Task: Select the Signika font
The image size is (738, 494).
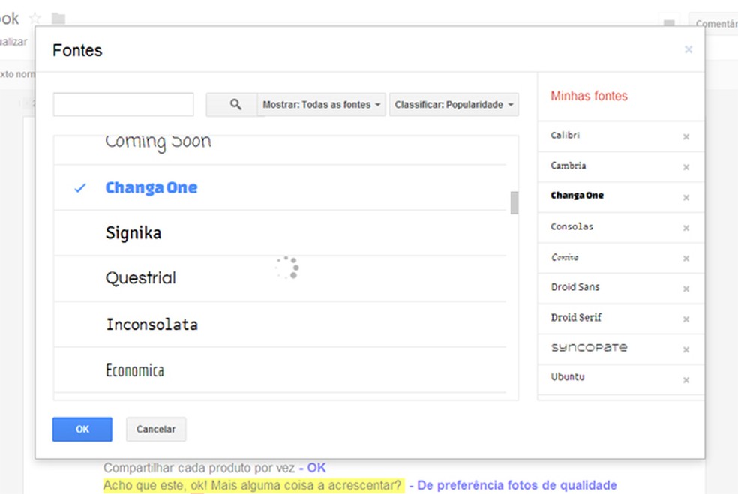Action: [x=133, y=233]
